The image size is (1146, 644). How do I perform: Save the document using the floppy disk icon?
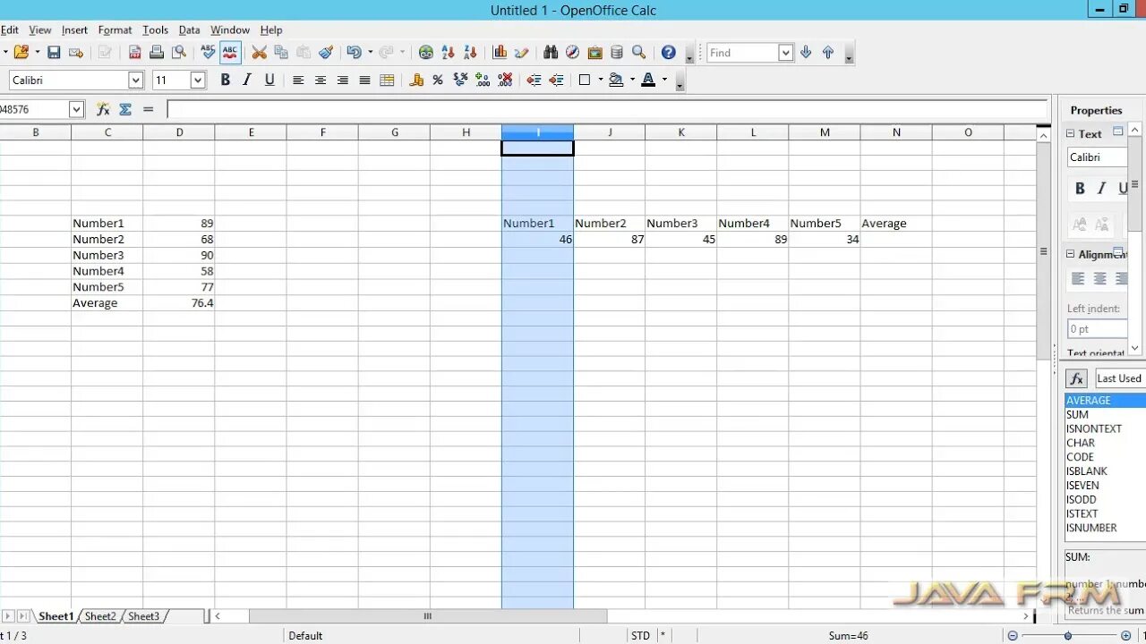(x=54, y=53)
